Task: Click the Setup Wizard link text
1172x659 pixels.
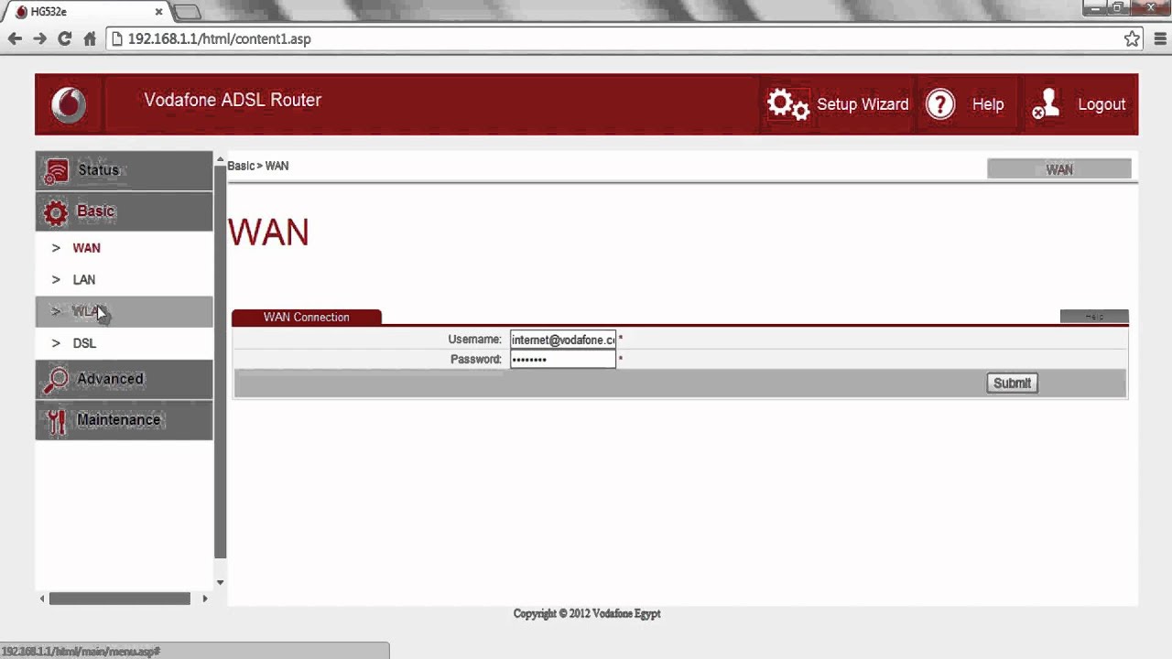Action: point(863,104)
